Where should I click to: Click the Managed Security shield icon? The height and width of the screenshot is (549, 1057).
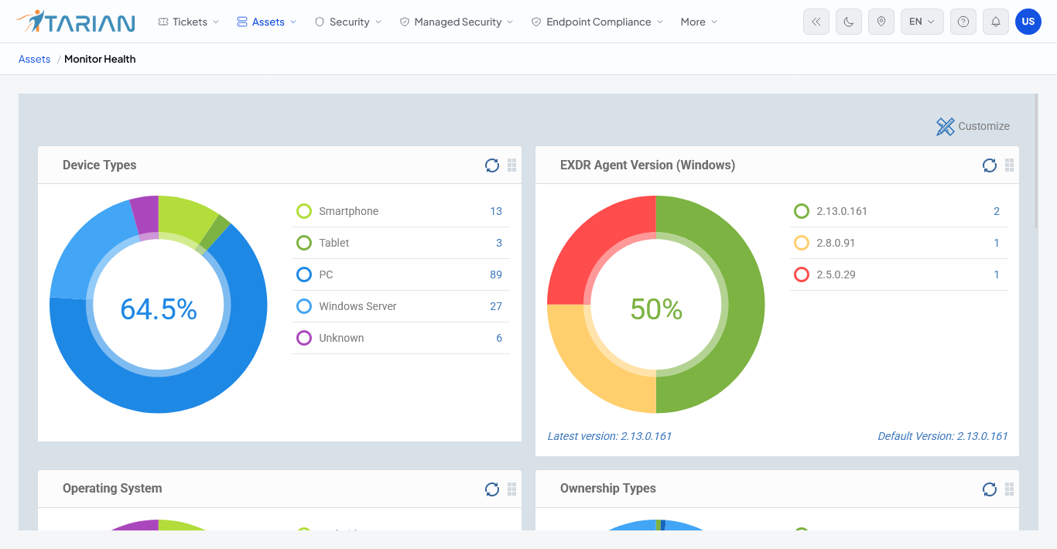pos(405,22)
